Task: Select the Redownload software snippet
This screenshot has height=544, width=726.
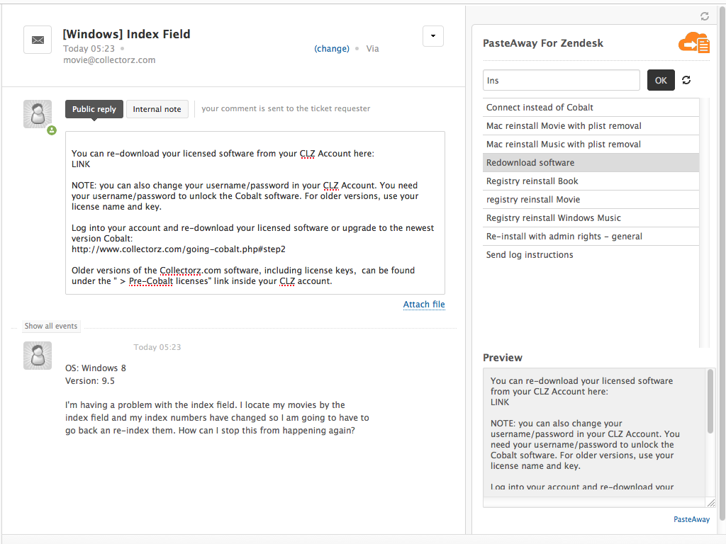Action: (530, 163)
